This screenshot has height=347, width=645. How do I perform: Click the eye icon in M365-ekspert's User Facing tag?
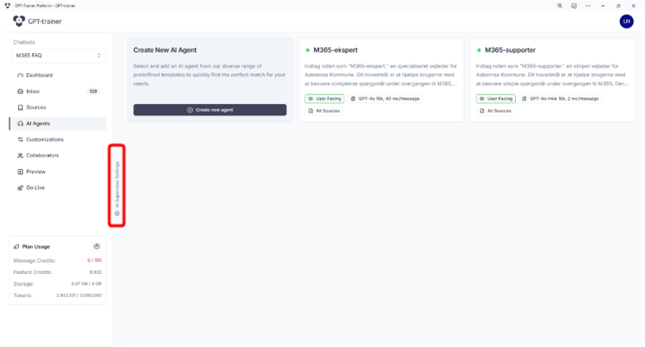[310, 99]
